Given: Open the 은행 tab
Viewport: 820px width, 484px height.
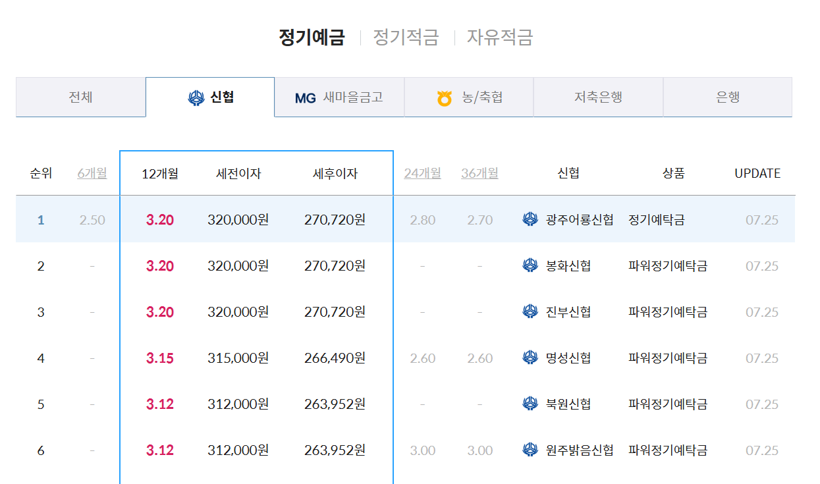Looking at the screenshot, I should pos(728,97).
